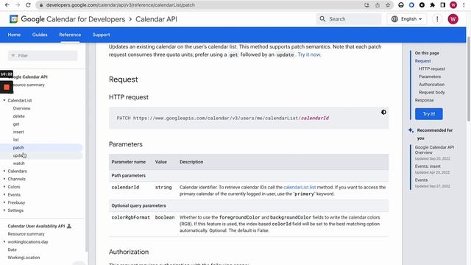471x265 pixels.
Task: Expand the Settings section
Action: [4, 211]
